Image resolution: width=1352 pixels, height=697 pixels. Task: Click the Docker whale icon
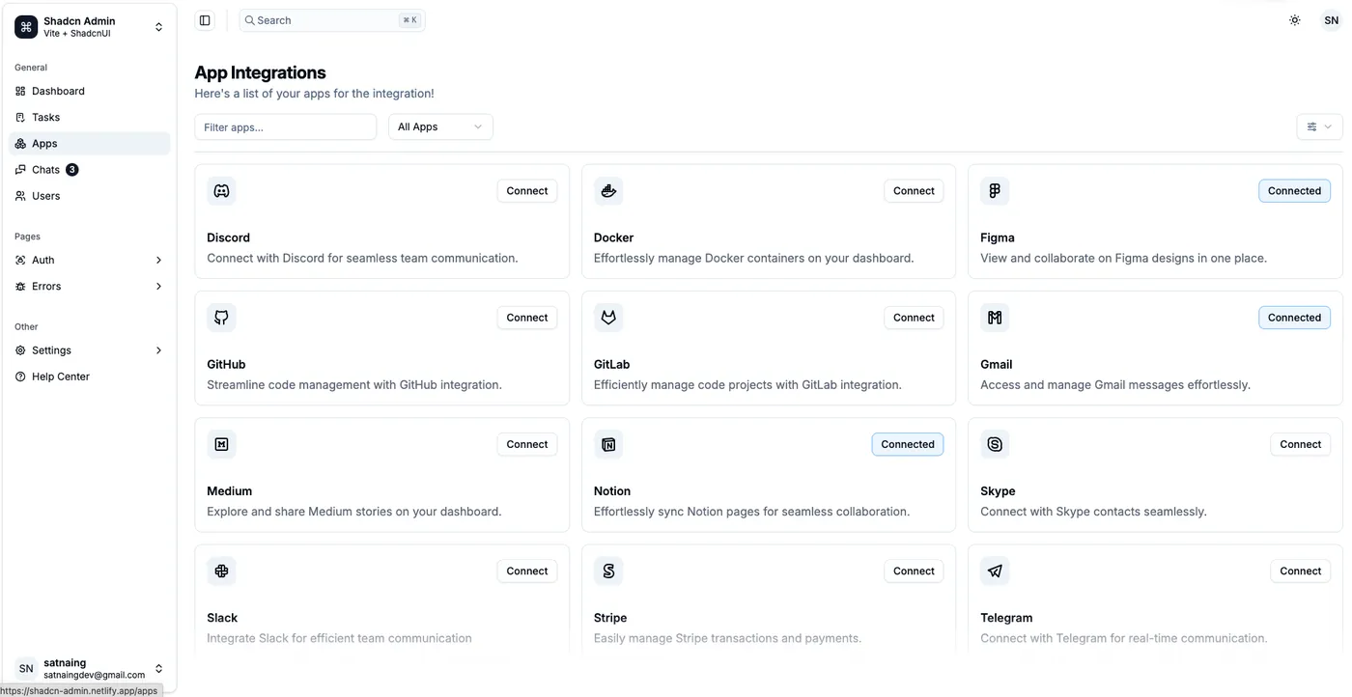(x=608, y=191)
